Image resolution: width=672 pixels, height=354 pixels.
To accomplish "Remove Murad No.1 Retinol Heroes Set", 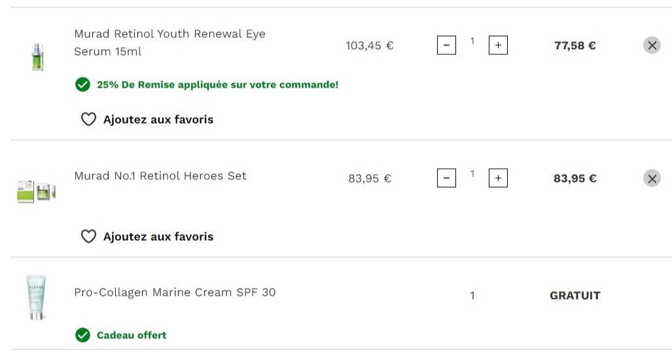I will click(x=652, y=178).
